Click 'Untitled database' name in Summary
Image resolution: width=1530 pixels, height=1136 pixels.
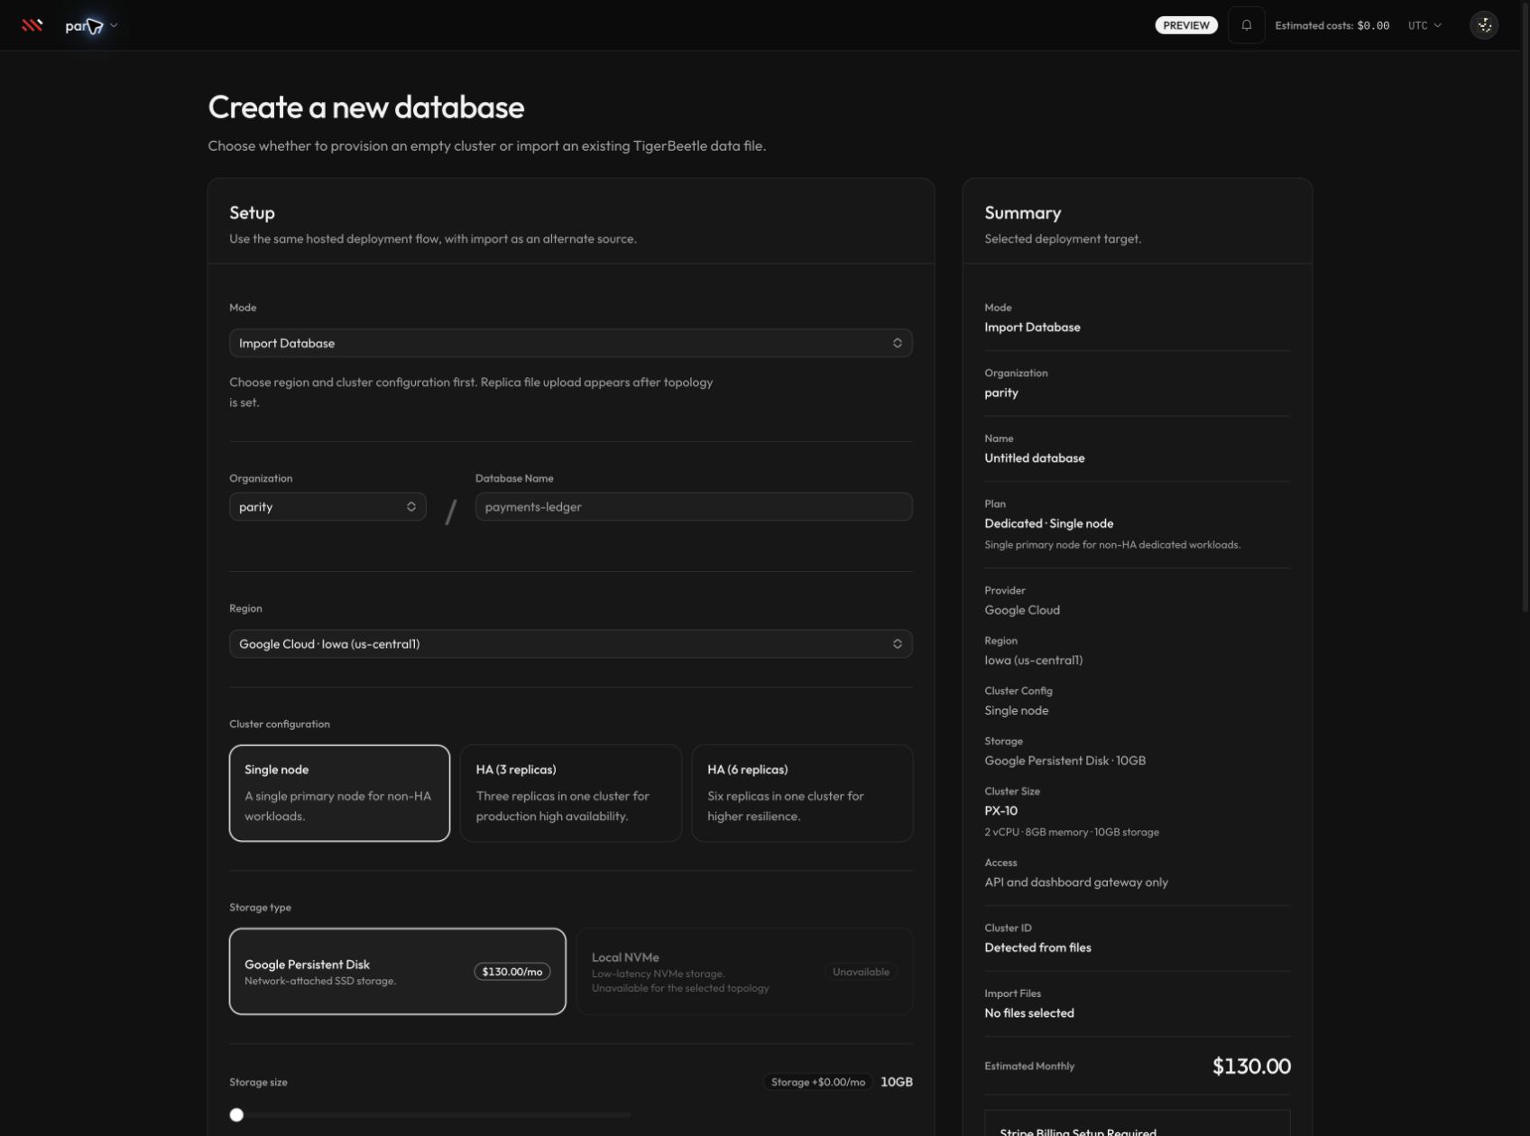click(x=1034, y=458)
